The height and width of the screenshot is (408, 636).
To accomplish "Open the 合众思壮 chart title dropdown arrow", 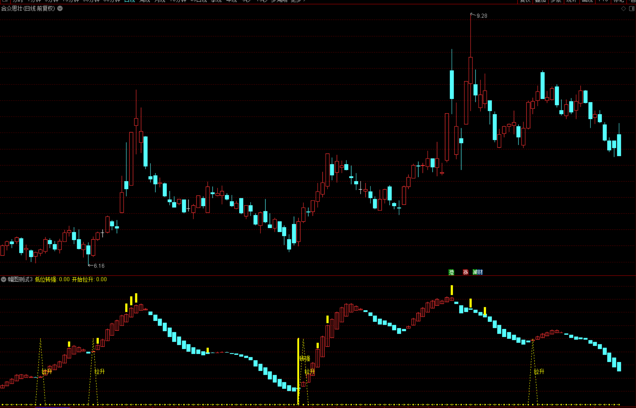I will point(60,8).
